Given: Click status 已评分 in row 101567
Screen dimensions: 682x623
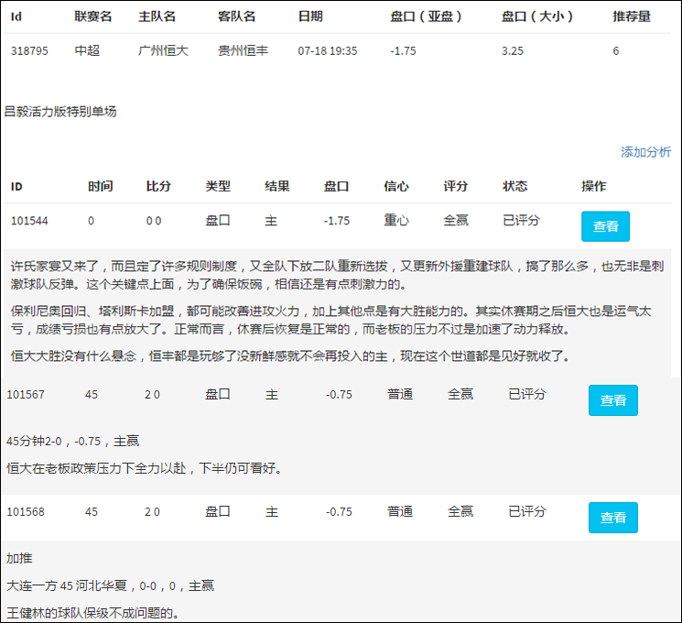Looking at the screenshot, I should (526, 394).
